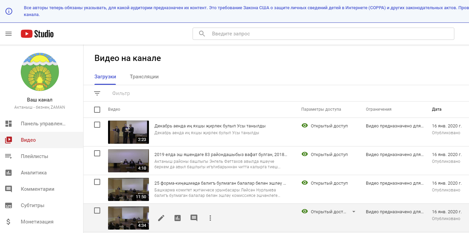
Task: Open the Фильтр field to add filter
Action: click(121, 93)
